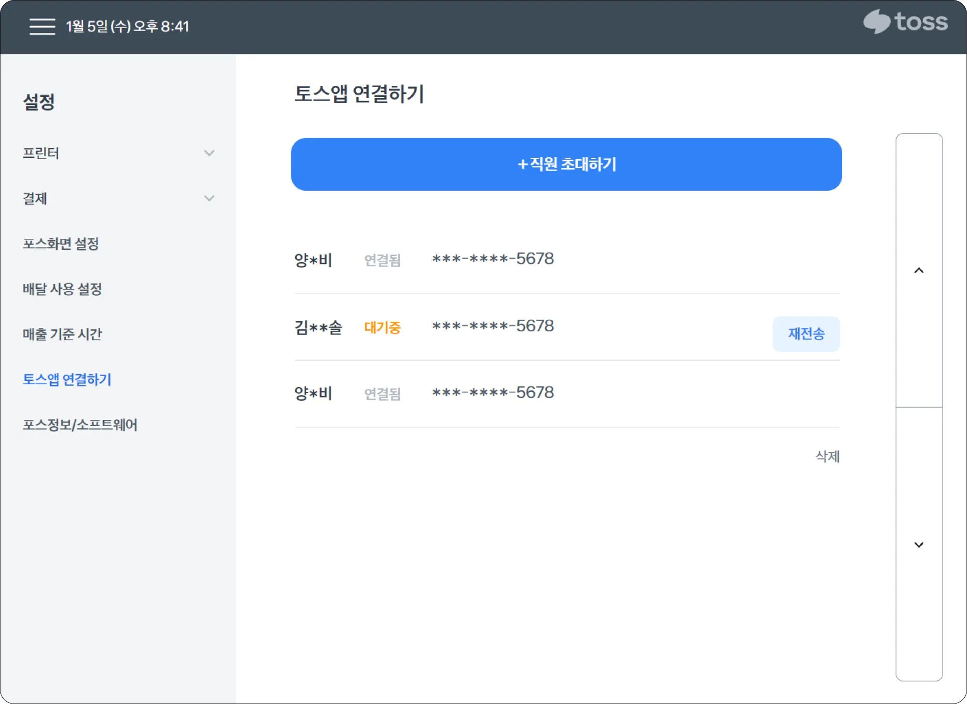Open 결제 settings section

pyautogui.click(x=35, y=198)
